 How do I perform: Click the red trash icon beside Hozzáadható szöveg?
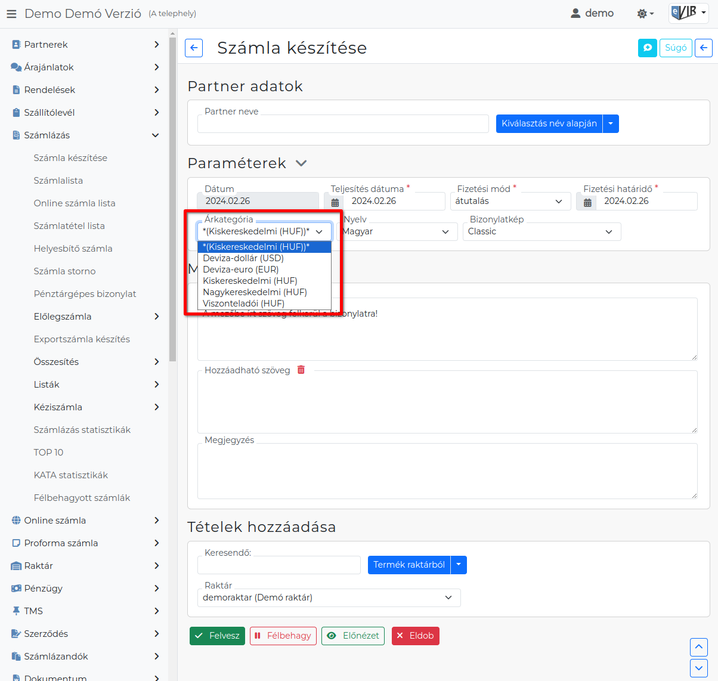[x=301, y=370]
